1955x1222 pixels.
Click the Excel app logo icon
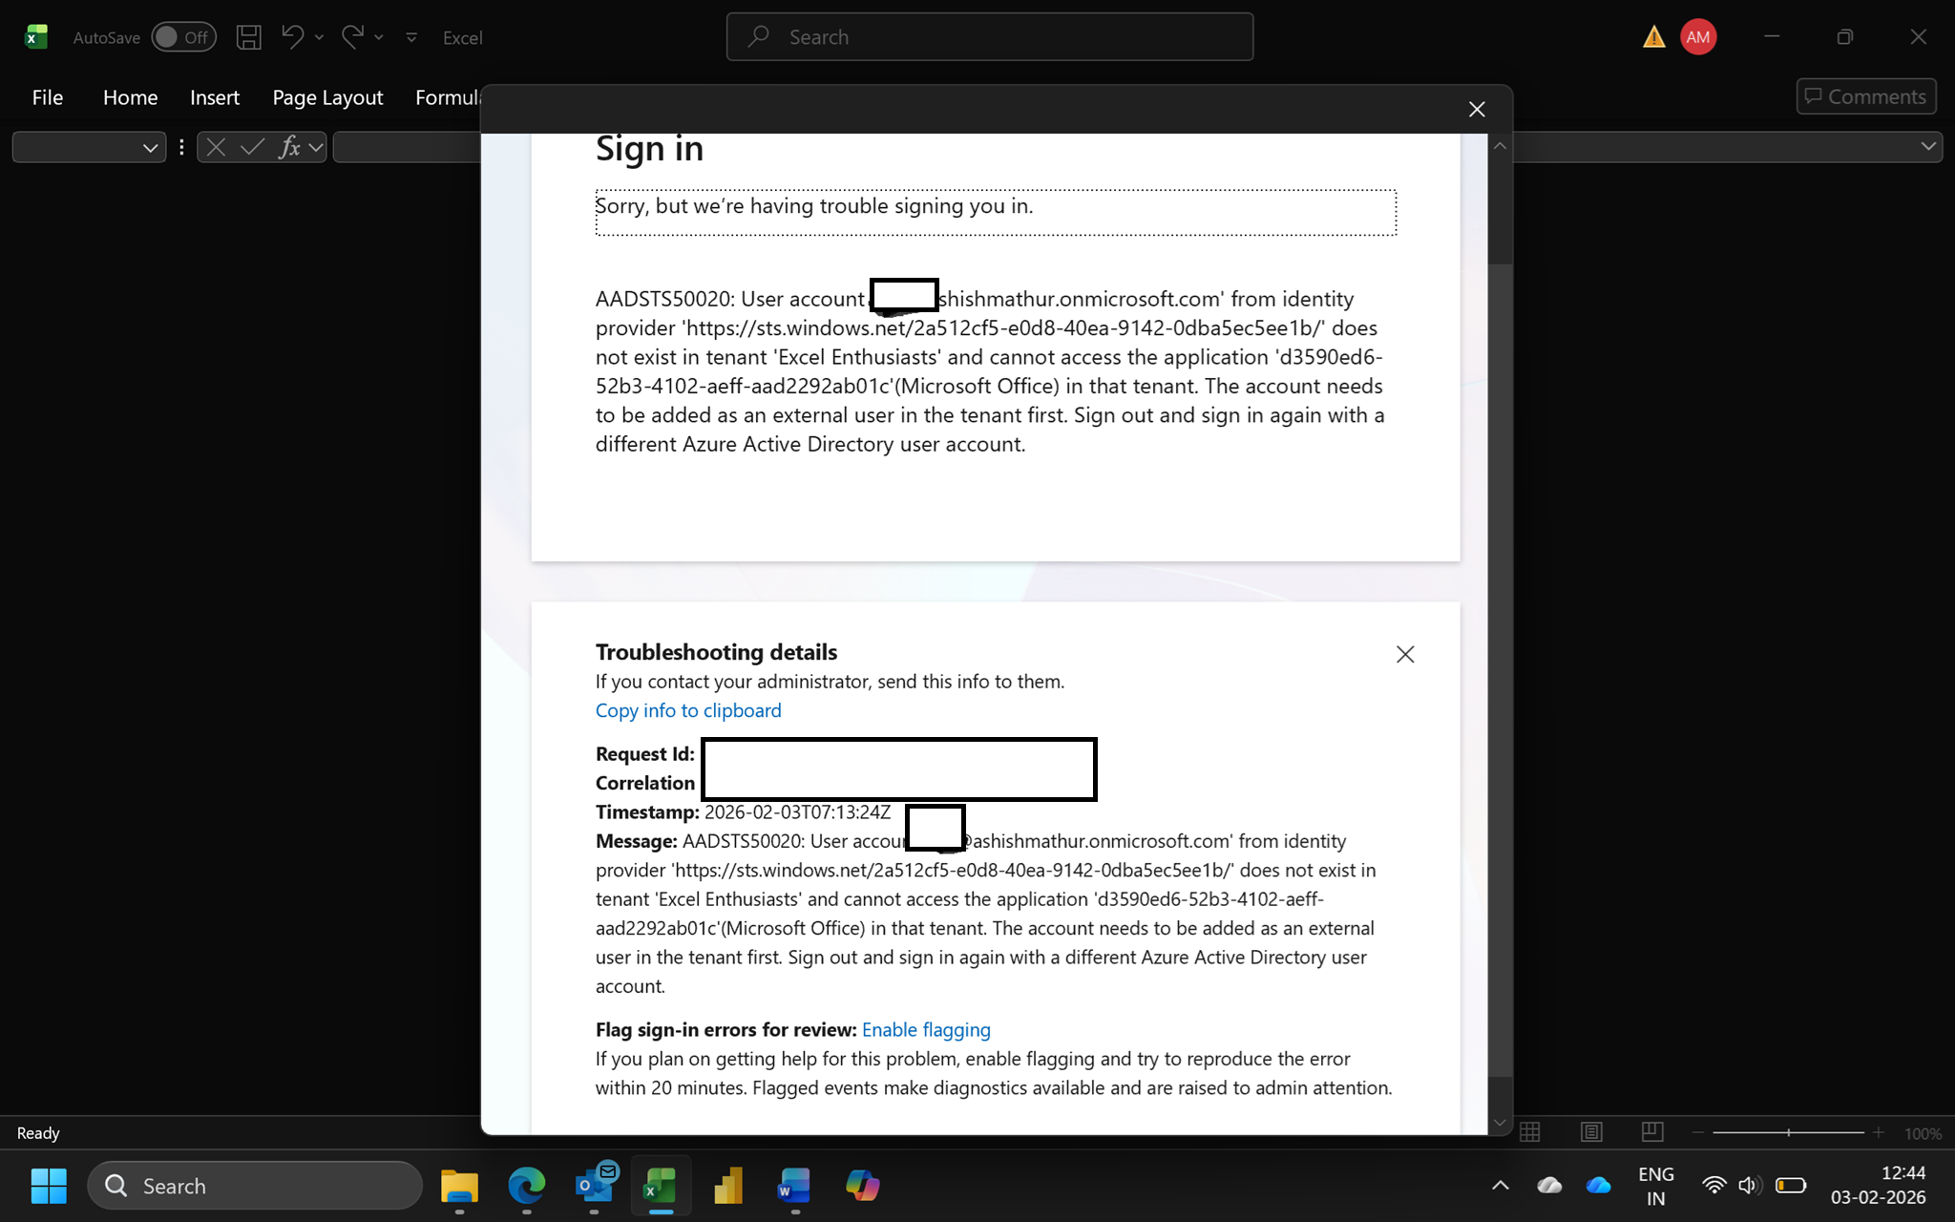click(36, 37)
